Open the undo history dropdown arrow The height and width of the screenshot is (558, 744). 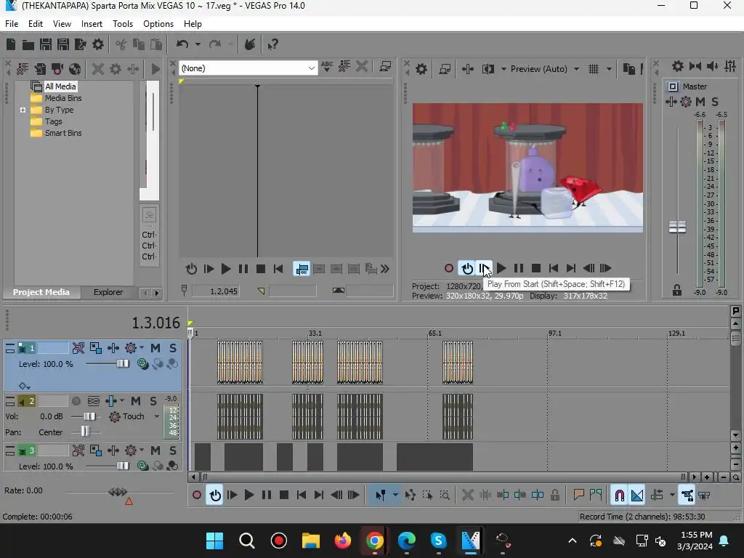(198, 44)
